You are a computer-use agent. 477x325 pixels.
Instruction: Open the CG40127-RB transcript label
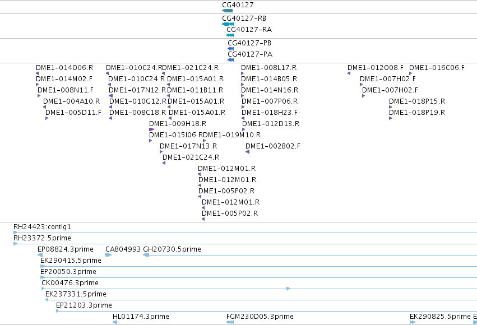point(244,18)
